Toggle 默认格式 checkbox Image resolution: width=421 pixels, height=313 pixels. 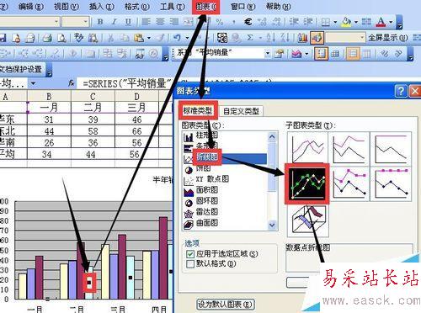click(x=190, y=264)
